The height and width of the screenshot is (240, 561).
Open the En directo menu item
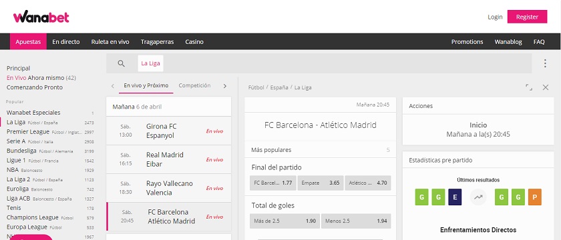66,42
